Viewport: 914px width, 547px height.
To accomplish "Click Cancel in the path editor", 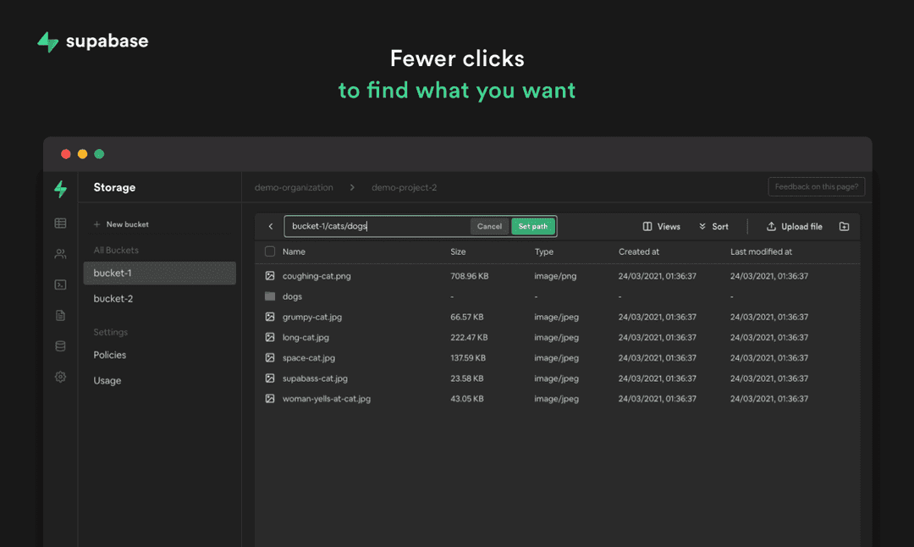I will (x=489, y=227).
